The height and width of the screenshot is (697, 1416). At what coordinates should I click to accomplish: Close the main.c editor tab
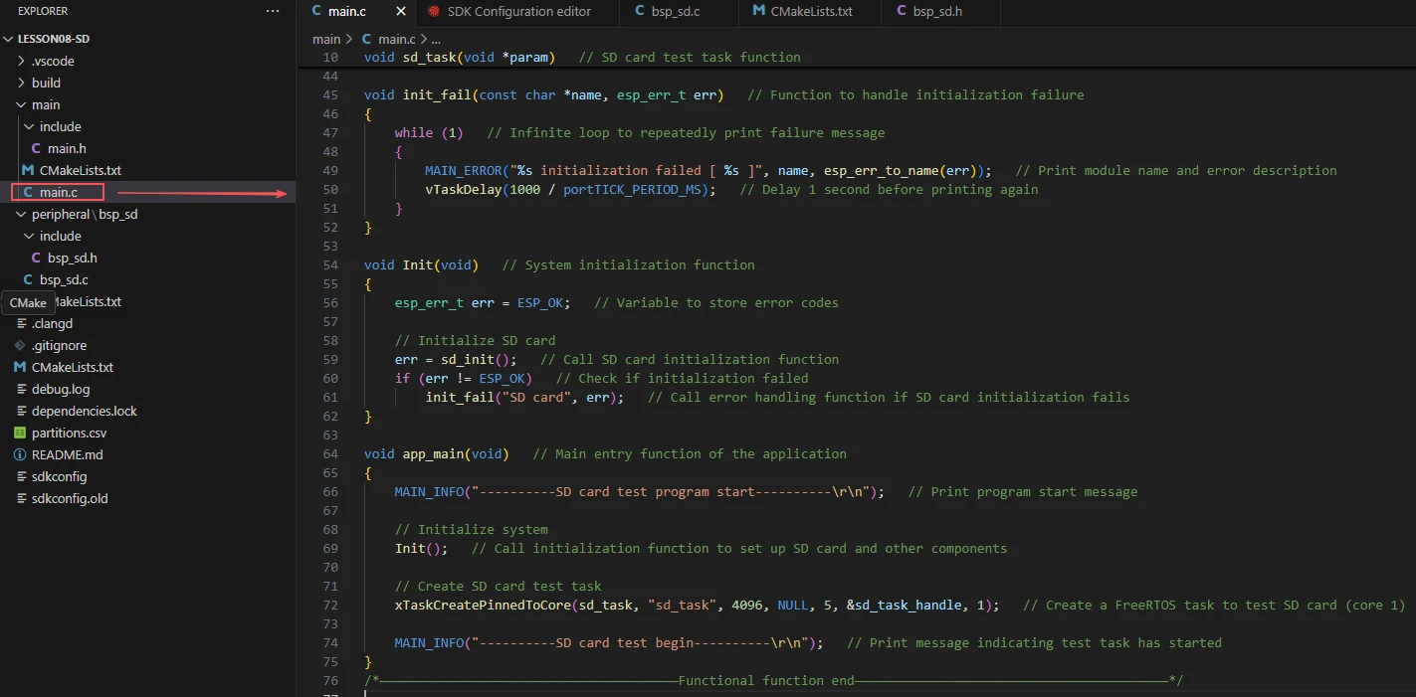[x=401, y=12]
